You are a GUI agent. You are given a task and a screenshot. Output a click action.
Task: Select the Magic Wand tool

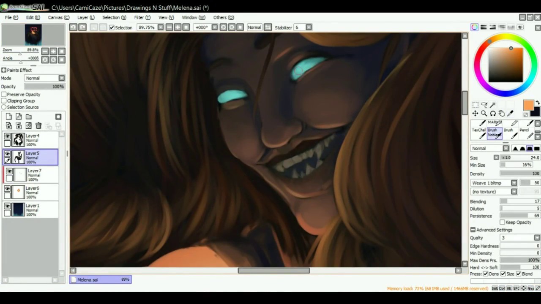(493, 105)
